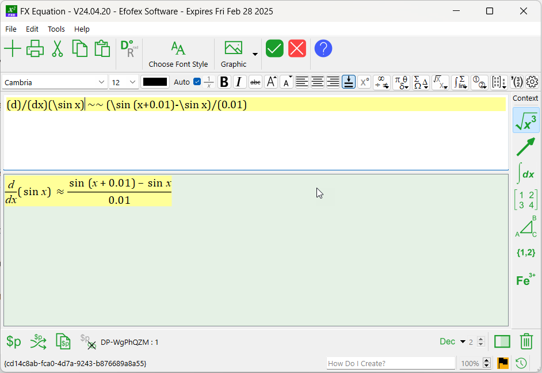
Task: Open help with the blue question mark
Action: (x=323, y=49)
